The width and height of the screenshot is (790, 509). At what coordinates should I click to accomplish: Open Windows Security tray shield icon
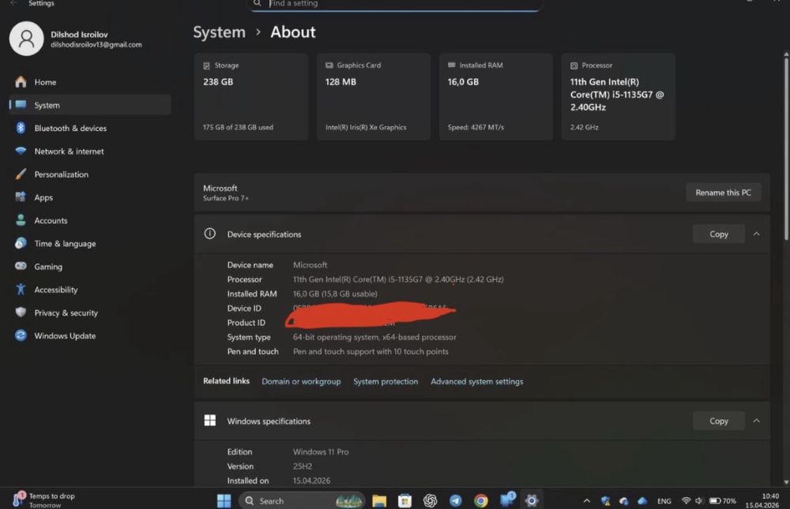click(606, 501)
